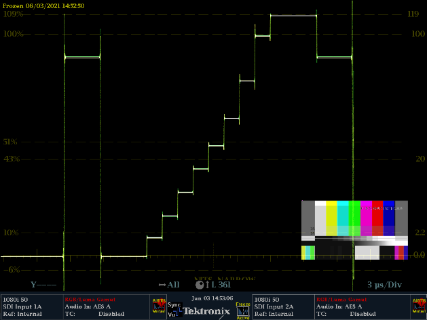The height and width of the screenshot is (320, 427).
Task: Click the Jun 03 14:53:06 clock
Action: coord(212,298)
